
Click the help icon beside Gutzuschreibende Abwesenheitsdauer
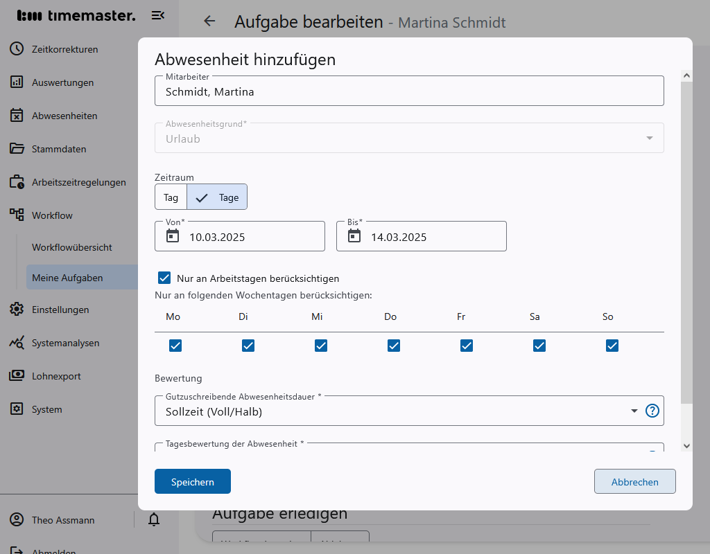[652, 411]
